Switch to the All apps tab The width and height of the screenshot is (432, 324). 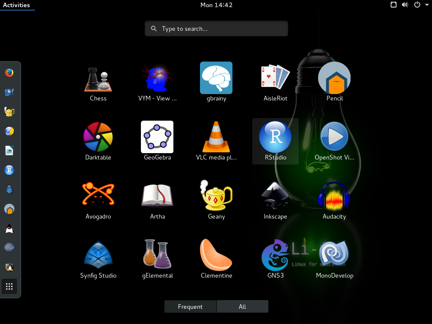[242, 307]
